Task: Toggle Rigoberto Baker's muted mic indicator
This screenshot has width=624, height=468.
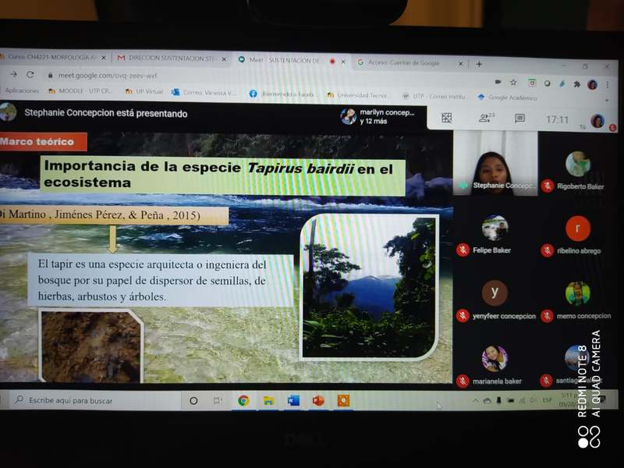Action: pos(548,186)
